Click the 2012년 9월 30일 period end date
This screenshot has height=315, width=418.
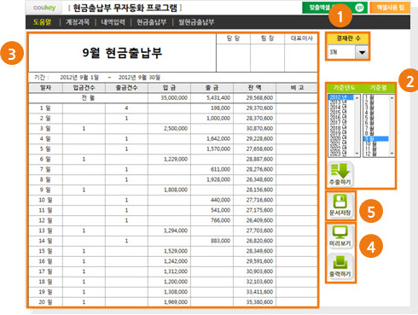[x=139, y=78]
